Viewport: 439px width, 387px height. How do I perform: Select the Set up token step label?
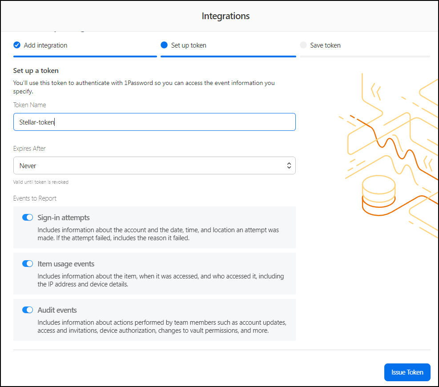189,45
